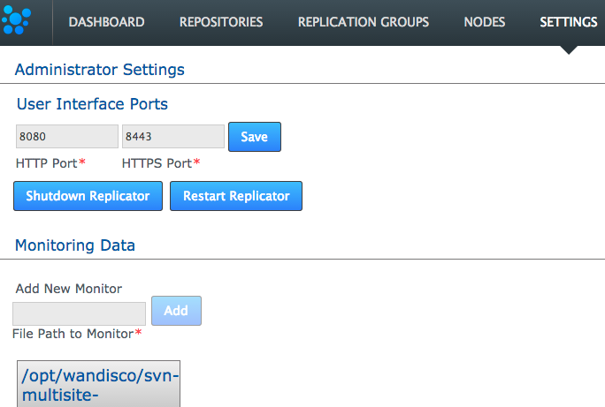The width and height of the screenshot is (605, 407).
Task: Focus the File Path to Monitor field
Action: pyautogui.click(x=79, y=313)
